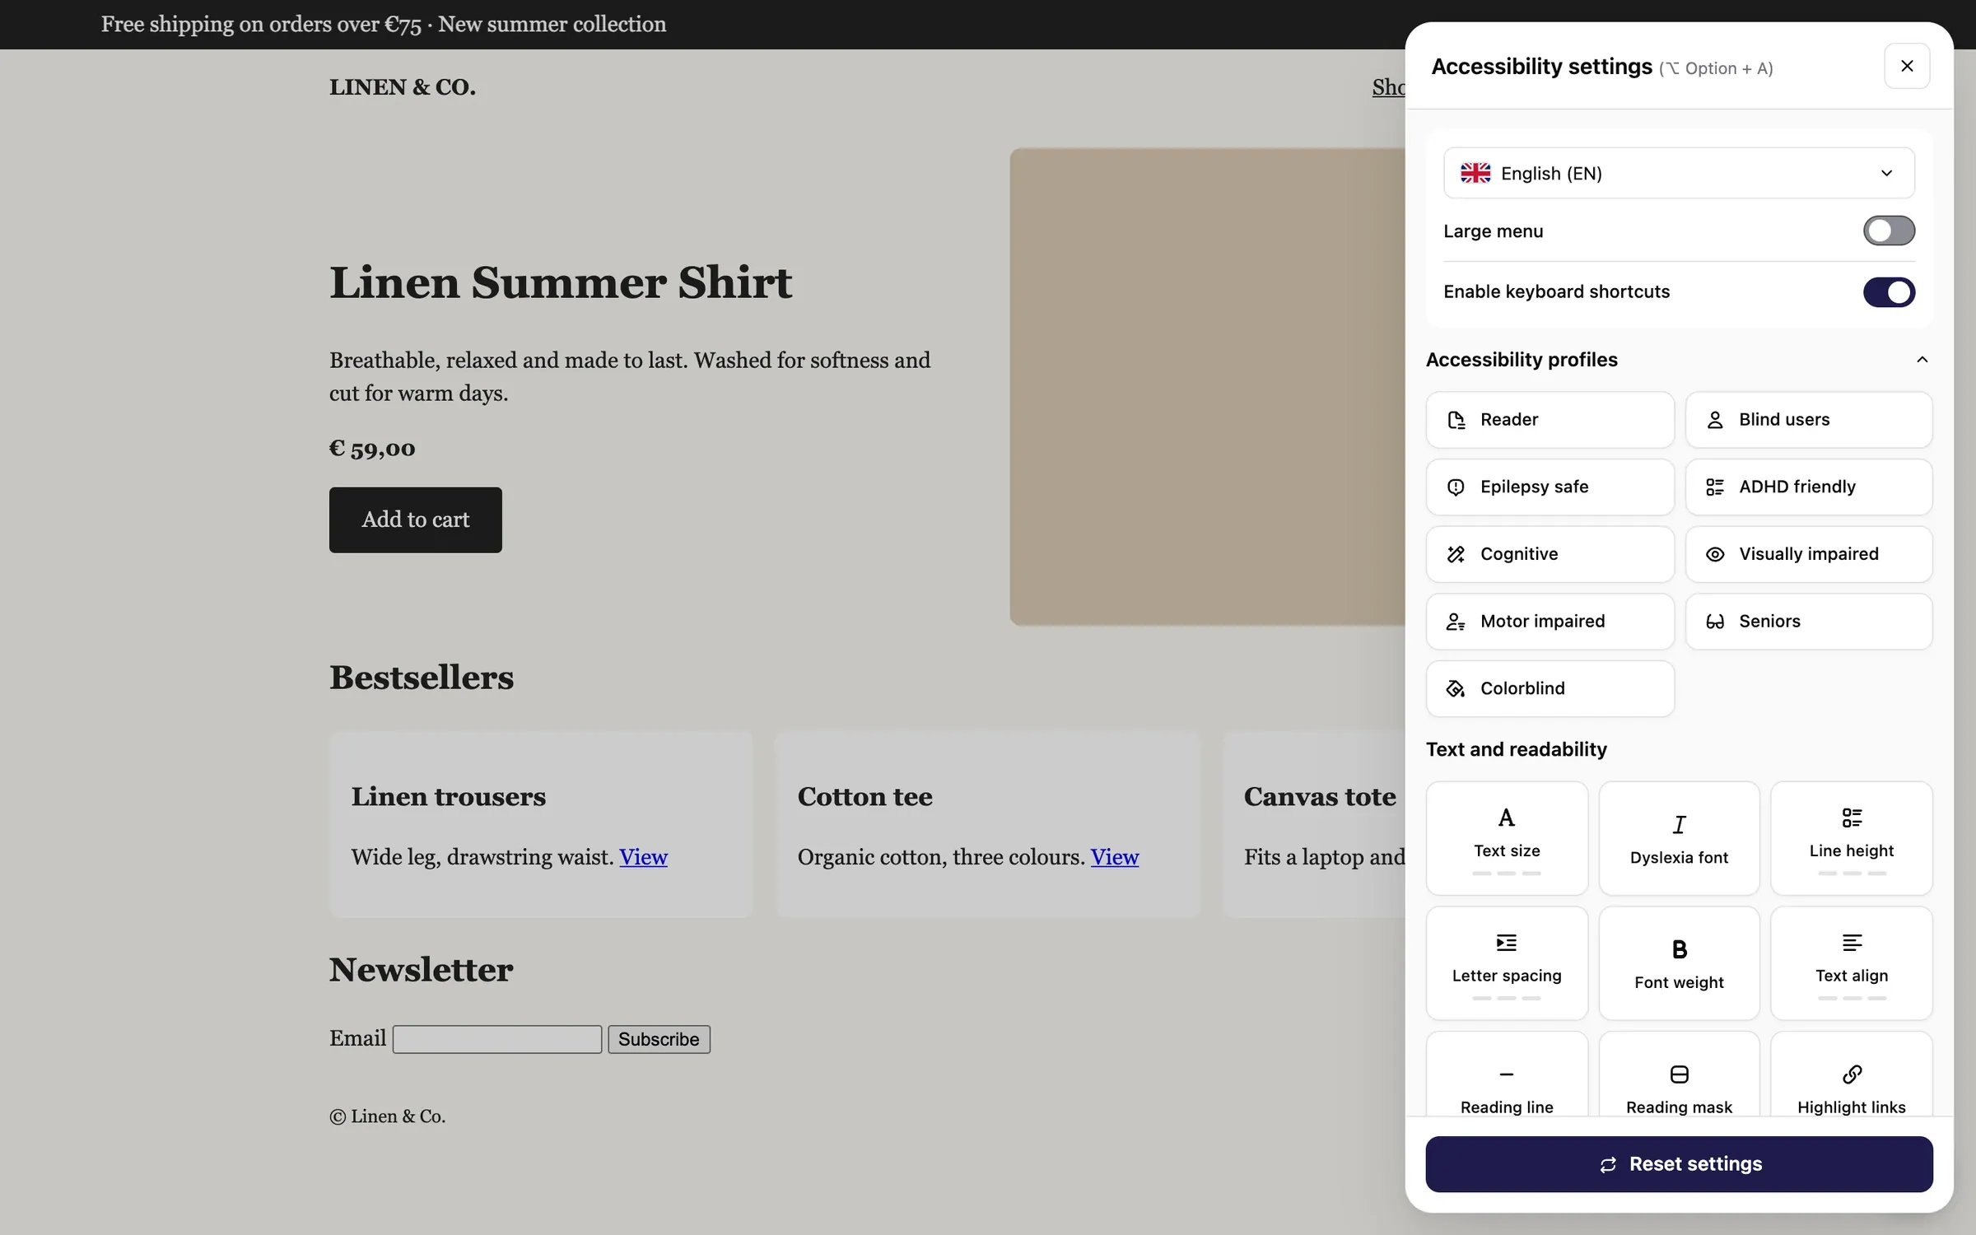
Task: Click the Text size A icon
Action: [1507, 818]
